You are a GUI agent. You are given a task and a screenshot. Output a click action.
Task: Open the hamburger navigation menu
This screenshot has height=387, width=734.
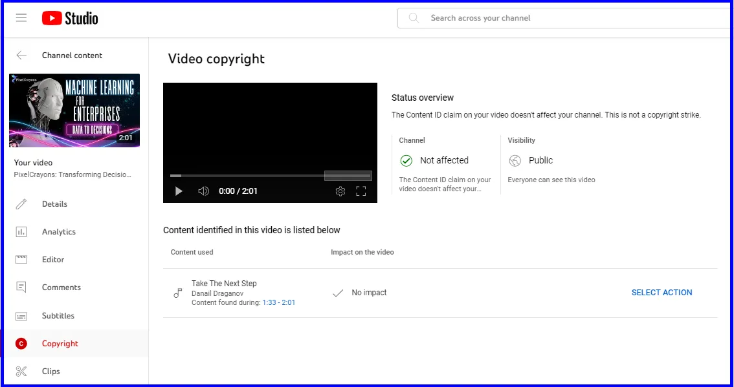pyautogui.click(x=21, y=17)
